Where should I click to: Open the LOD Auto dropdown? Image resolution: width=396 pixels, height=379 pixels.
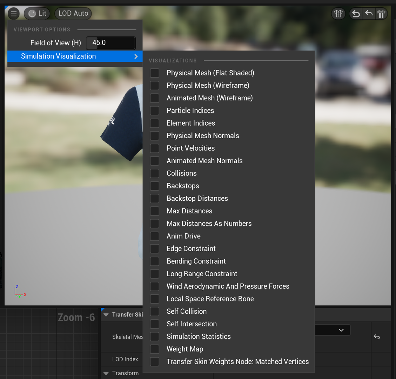[x=73, y=13]
